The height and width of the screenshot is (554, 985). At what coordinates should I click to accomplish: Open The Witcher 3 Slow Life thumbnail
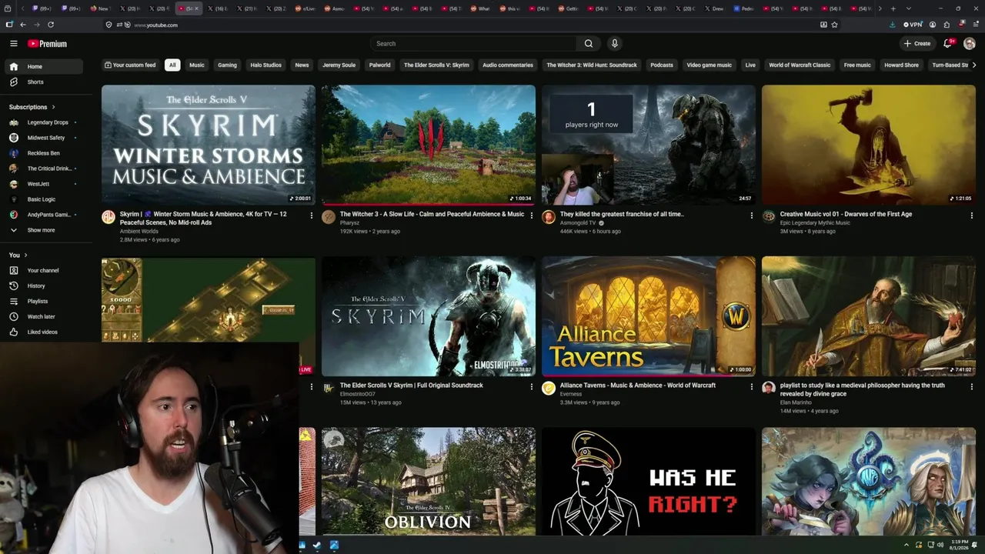coord(429,145)
